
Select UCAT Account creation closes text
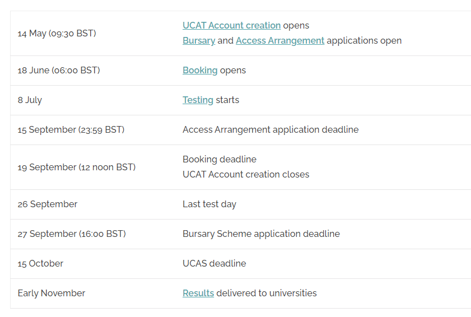point(246,175)
